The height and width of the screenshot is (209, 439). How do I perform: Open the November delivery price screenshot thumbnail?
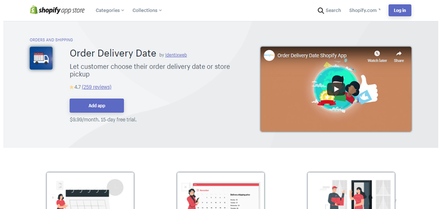click(221, 191)
